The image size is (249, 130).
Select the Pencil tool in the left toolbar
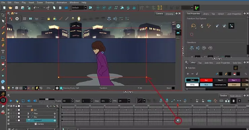coord(3,33)
